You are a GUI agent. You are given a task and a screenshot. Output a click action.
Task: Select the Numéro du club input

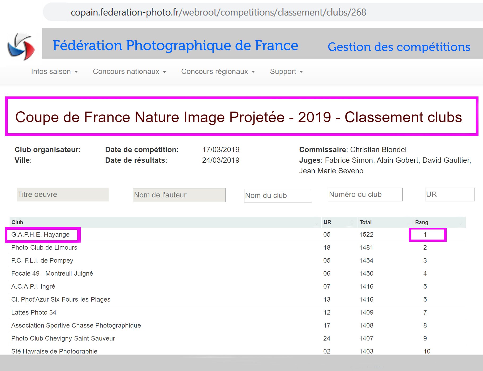tap(365, 195)
